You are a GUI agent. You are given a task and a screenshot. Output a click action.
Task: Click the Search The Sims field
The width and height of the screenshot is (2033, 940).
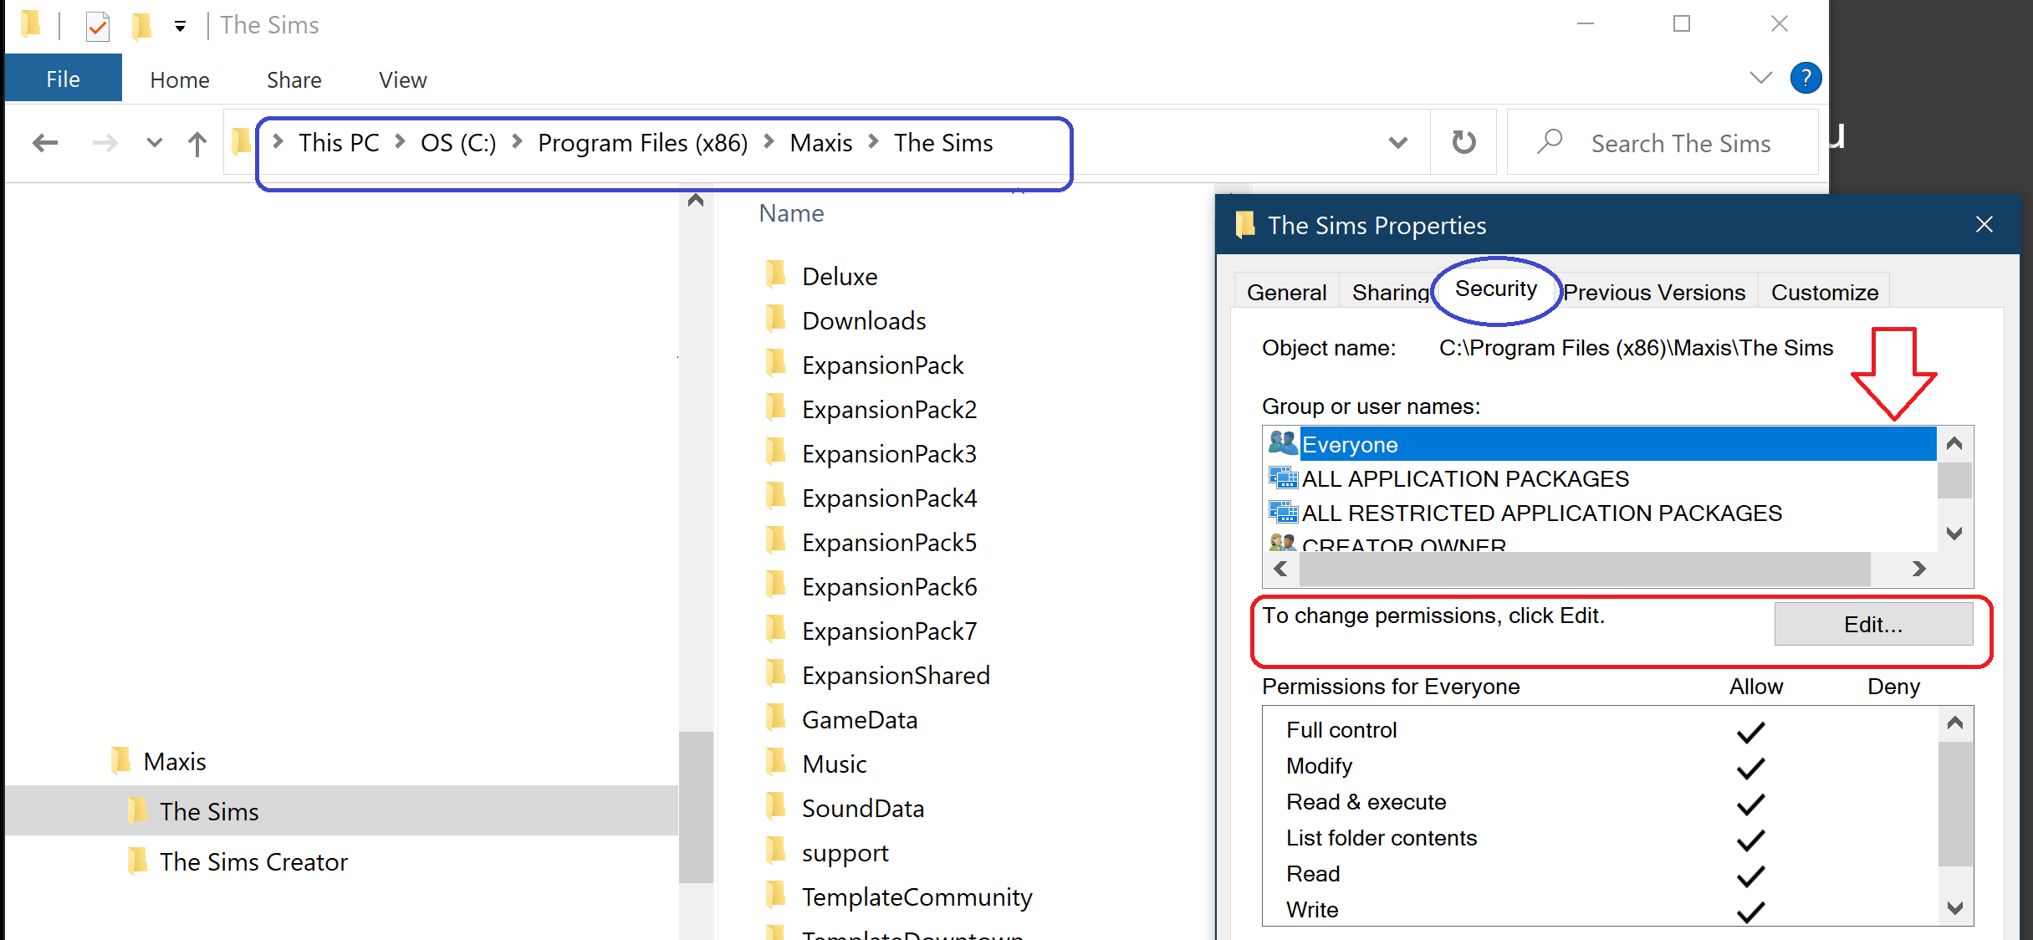(1680, 143)
